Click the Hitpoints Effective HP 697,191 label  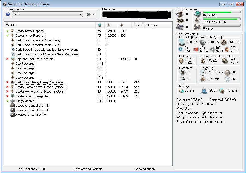pyautogui.click(x=201, y=37)
